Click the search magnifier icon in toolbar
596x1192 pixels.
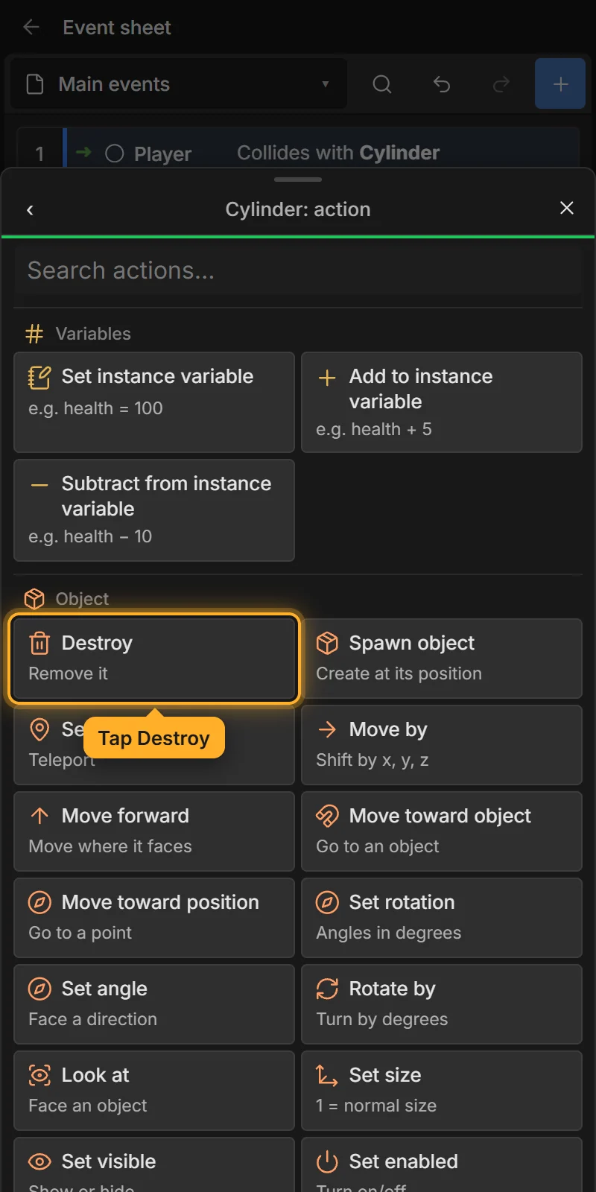tap(382, 84)
